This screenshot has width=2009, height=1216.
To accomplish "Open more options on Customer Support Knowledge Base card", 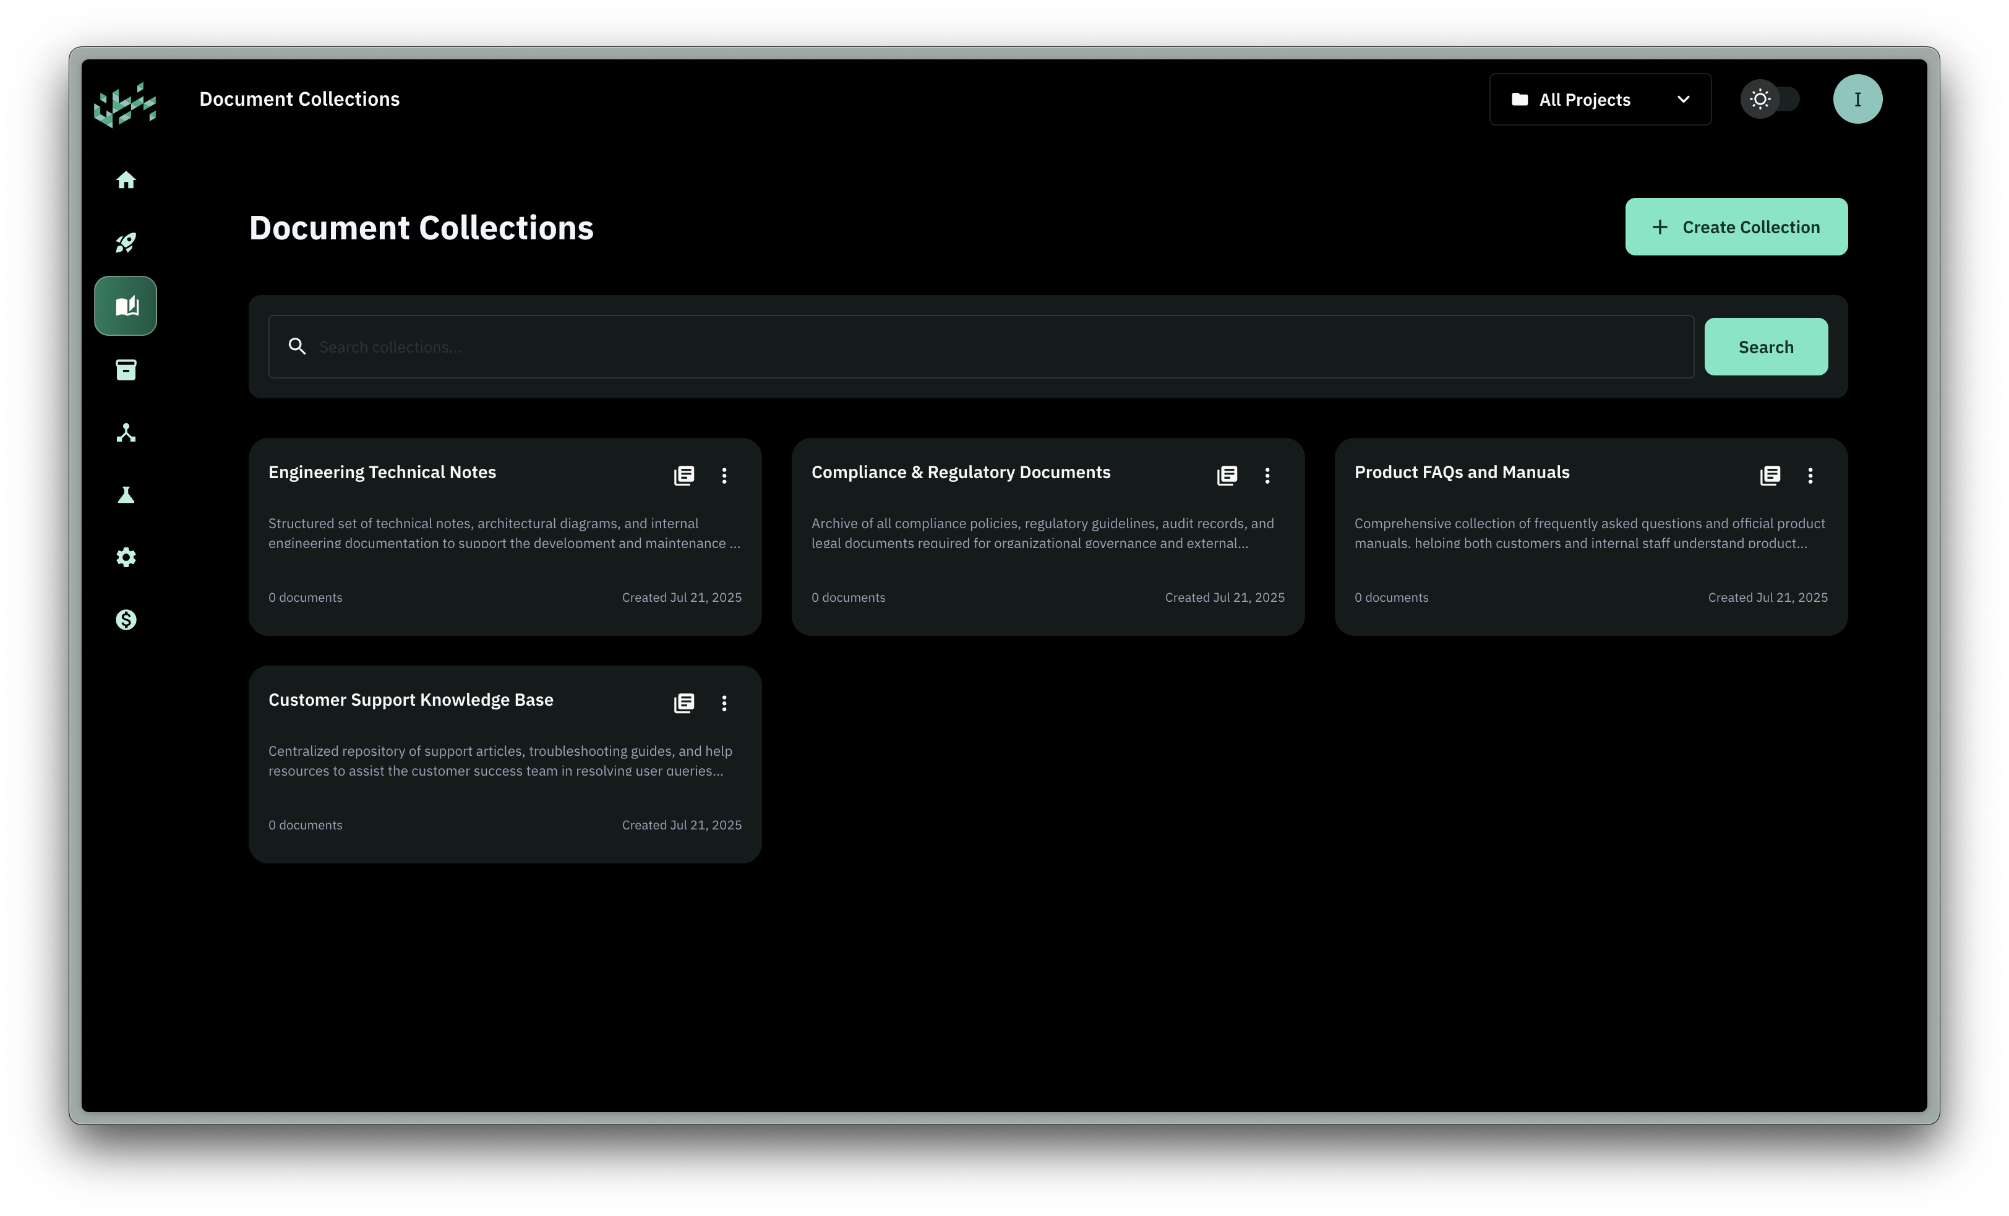I will pyautogui.click(x=724, y=703).
